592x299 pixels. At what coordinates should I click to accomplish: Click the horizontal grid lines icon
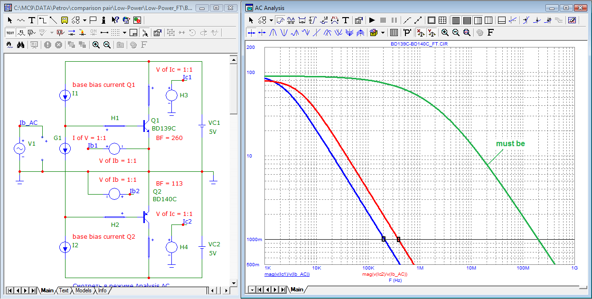pyautogui.click(x=466, y=20)
